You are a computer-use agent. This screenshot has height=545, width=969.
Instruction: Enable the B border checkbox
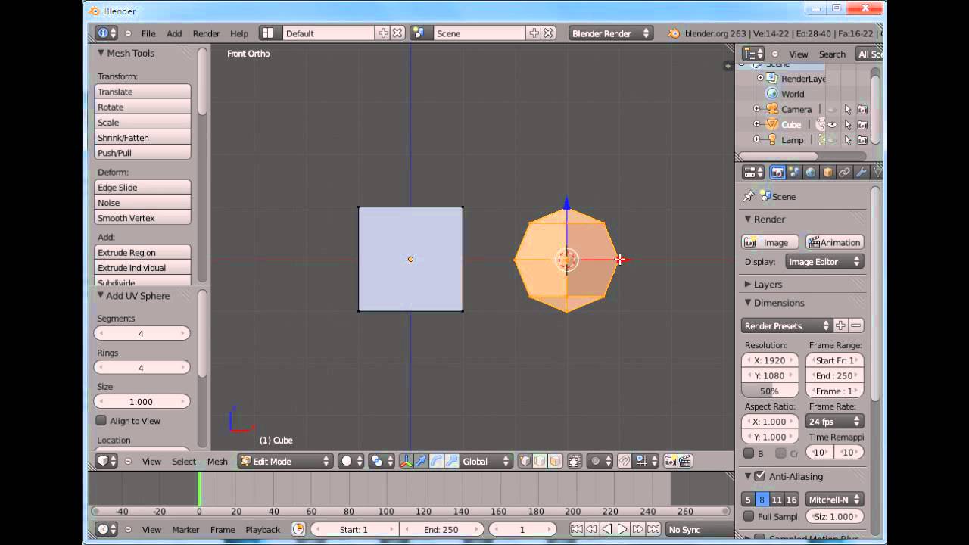tap(749, 453)
